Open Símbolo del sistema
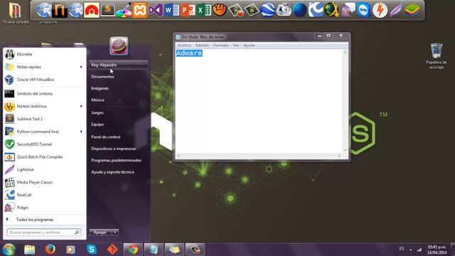Image resolution: width=455 pixels, height=256 pixels. (x=44, y=93)
